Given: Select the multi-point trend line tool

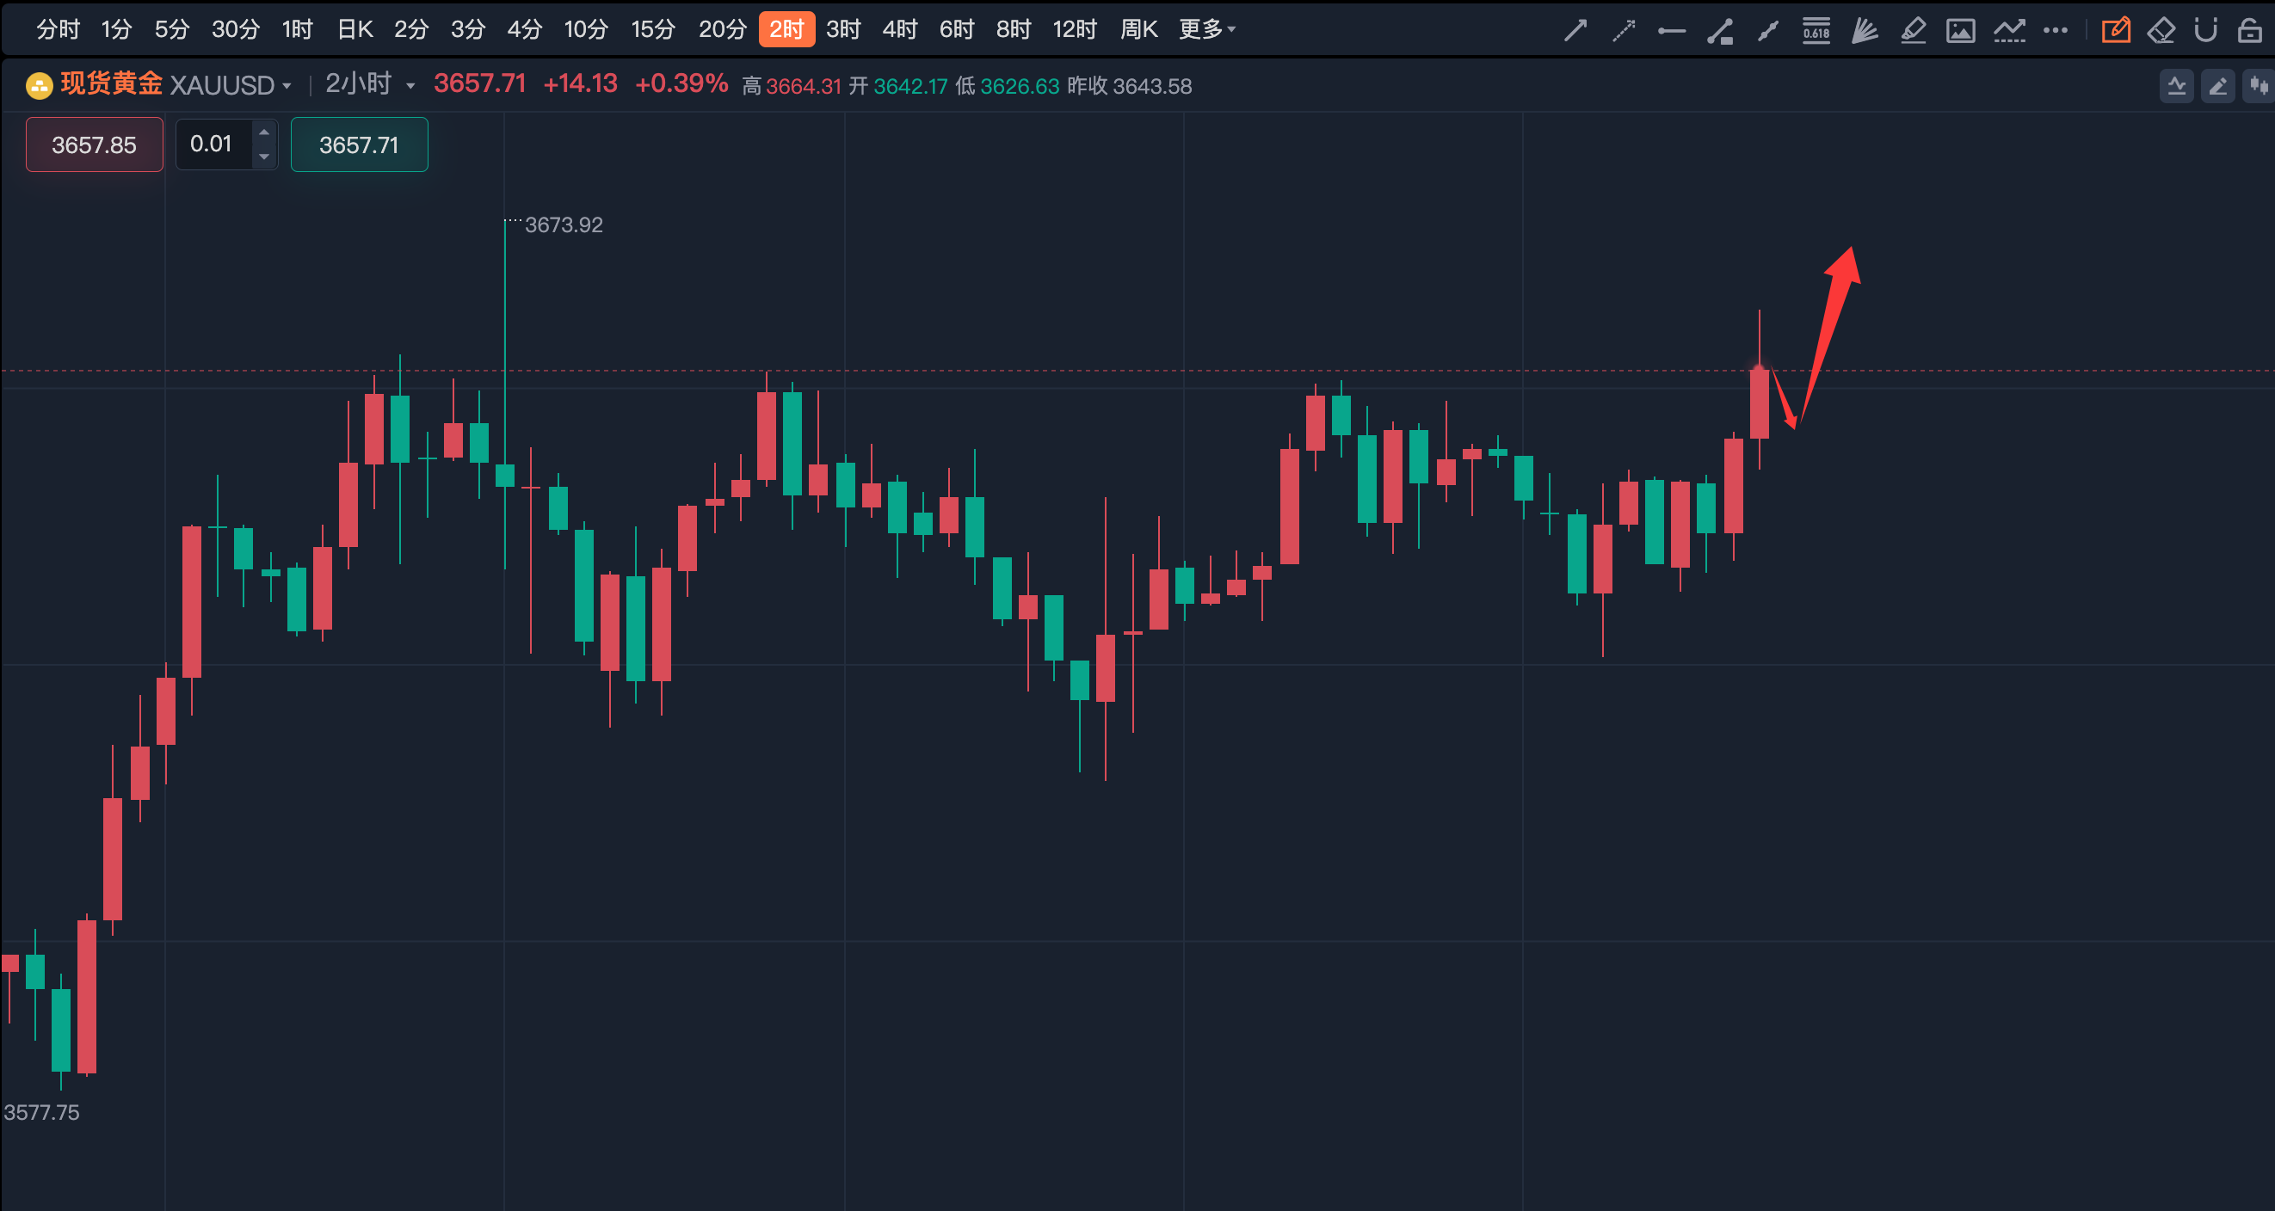Looking at the screenshot, I should (x=1767, y=31).
